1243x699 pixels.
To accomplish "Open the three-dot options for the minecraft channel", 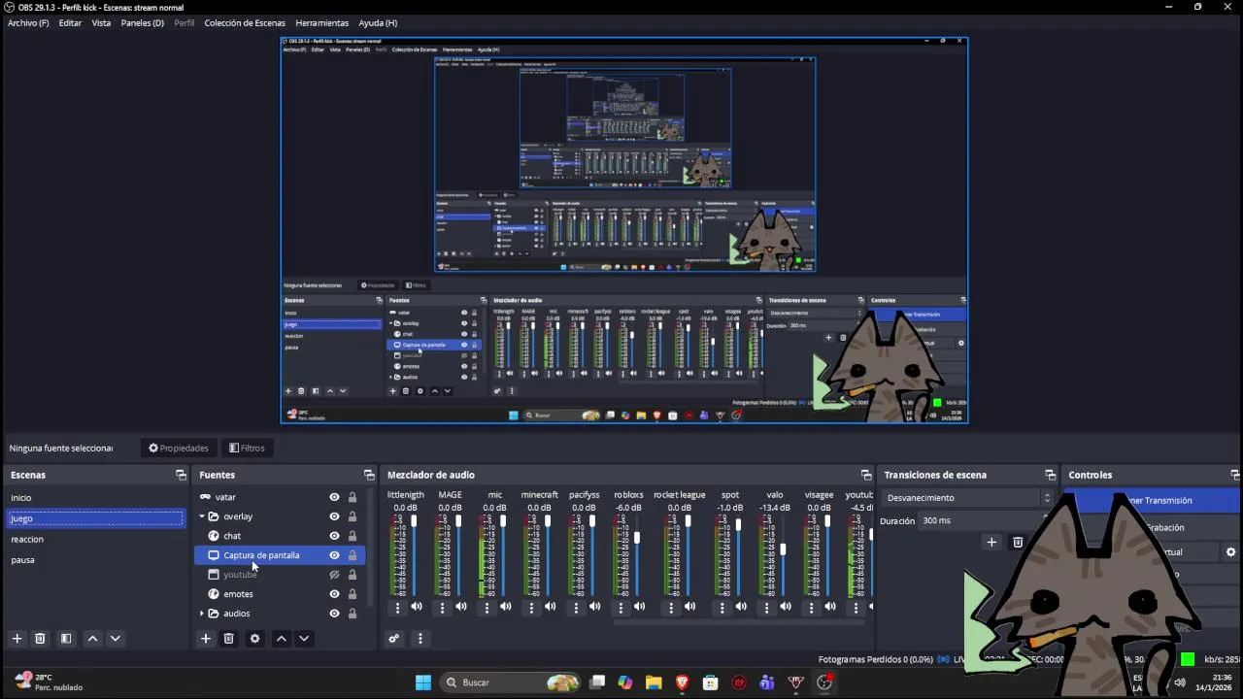I will click(531, 608).
